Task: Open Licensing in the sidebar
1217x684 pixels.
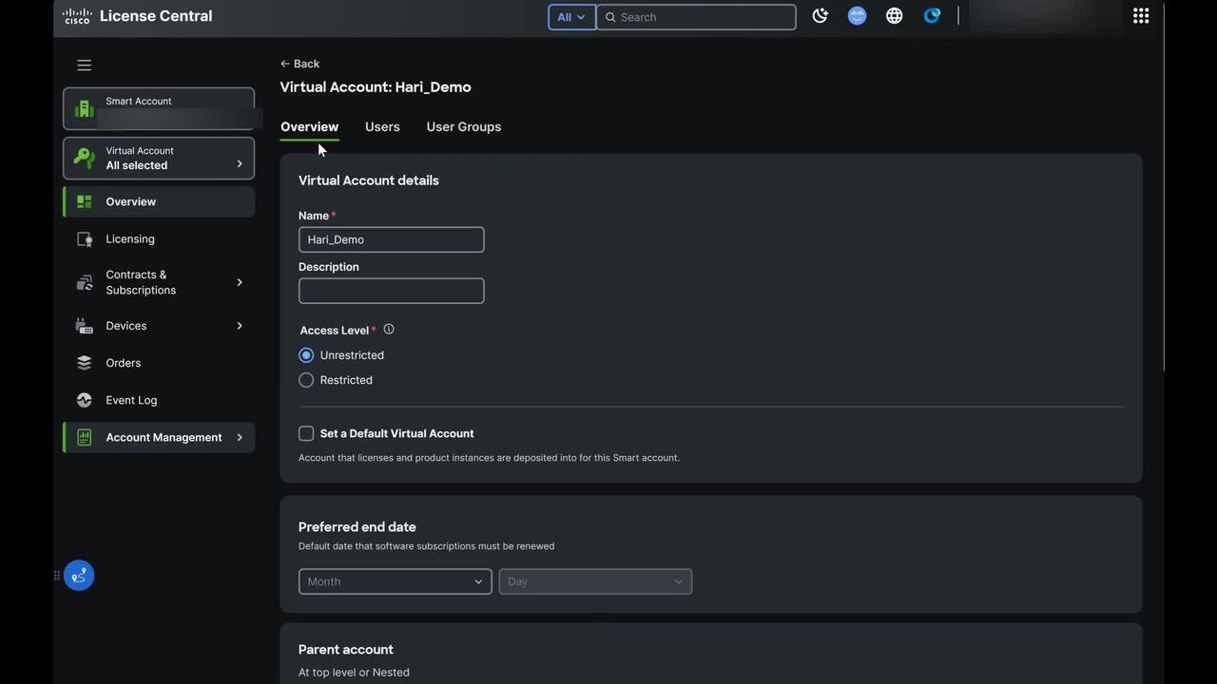Action: 159,239
